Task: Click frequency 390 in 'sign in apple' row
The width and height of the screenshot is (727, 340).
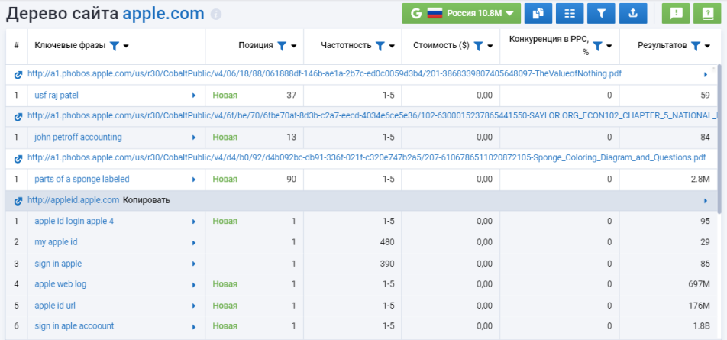Action: point(388,264)
